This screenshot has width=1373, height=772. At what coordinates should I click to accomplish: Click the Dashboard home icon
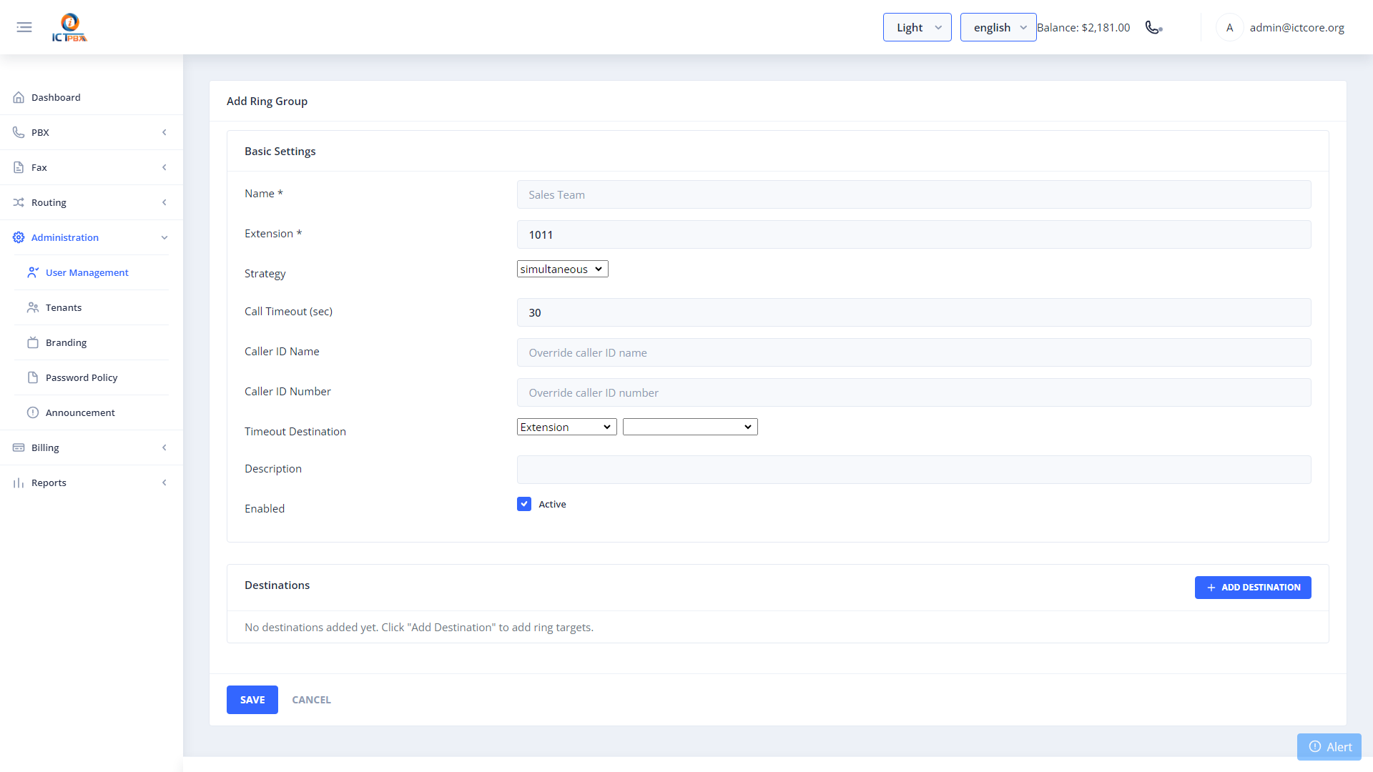19,97
